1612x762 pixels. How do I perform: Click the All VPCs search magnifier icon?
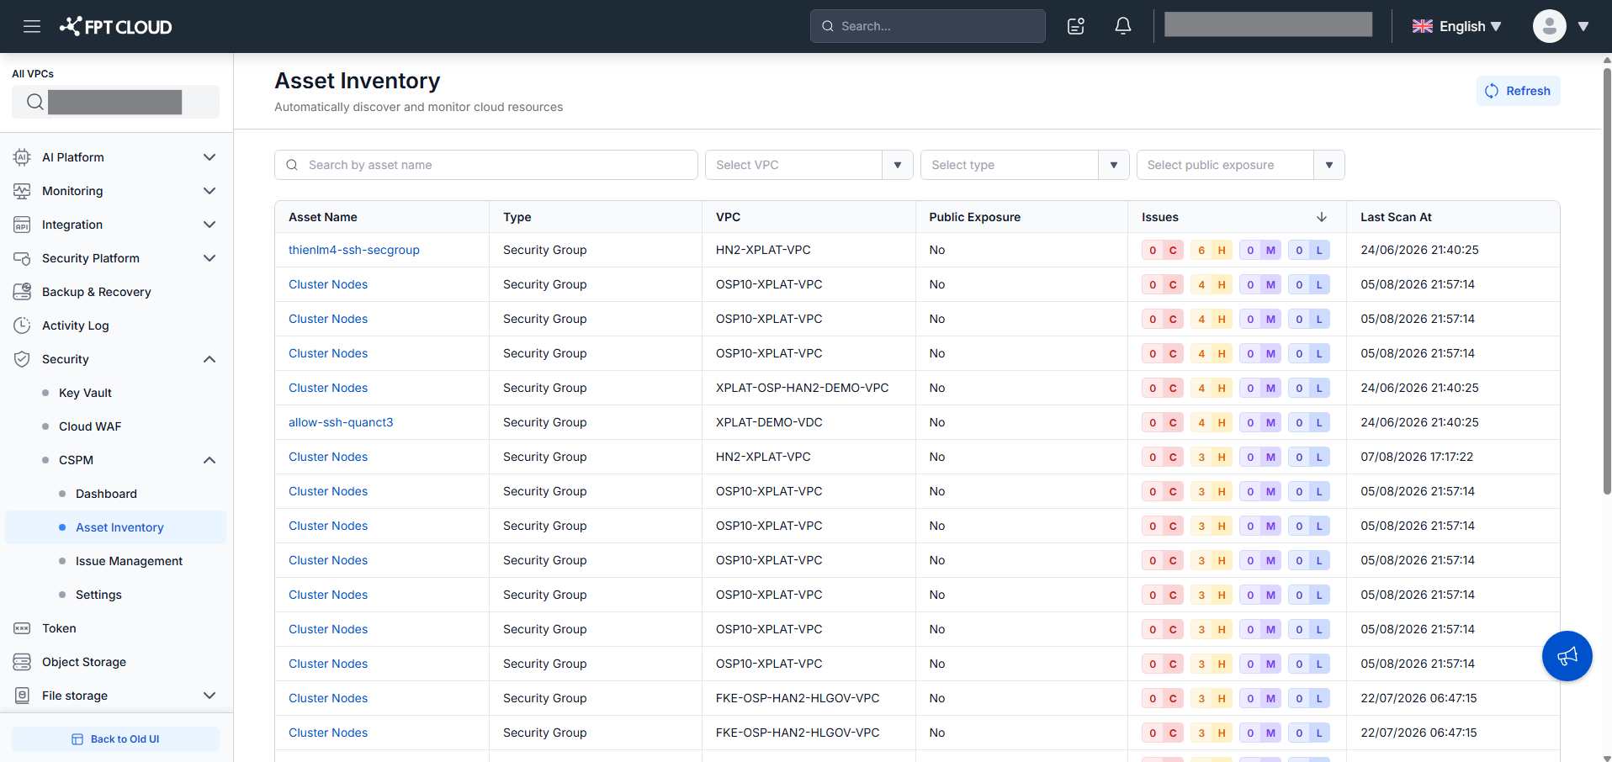click(34, 102)
